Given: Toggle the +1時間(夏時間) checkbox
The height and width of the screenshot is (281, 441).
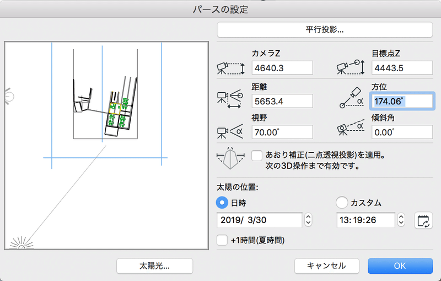Looking at the screenshot, I should 223,240.
